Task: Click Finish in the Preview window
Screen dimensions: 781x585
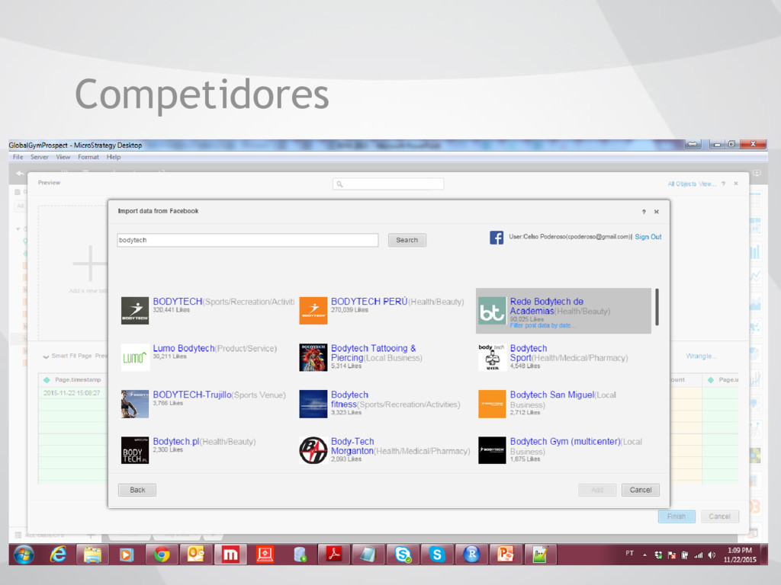Action: (x=677, y=516)
